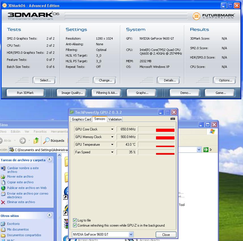Click the green Ir go arrow
The width and height of the screenshot is (243, 241).
click(206, 150)
